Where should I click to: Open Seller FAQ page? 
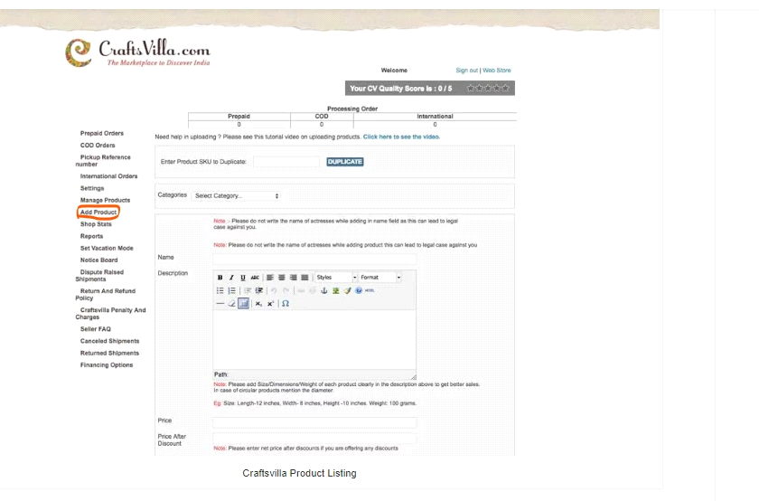(x=96, y=329)
